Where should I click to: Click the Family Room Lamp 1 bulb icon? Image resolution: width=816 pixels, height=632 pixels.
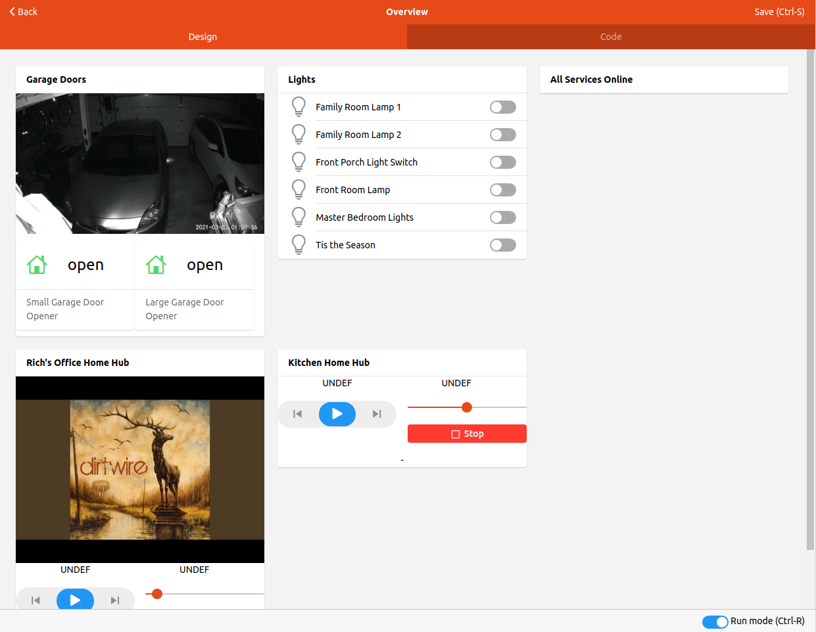299,106
